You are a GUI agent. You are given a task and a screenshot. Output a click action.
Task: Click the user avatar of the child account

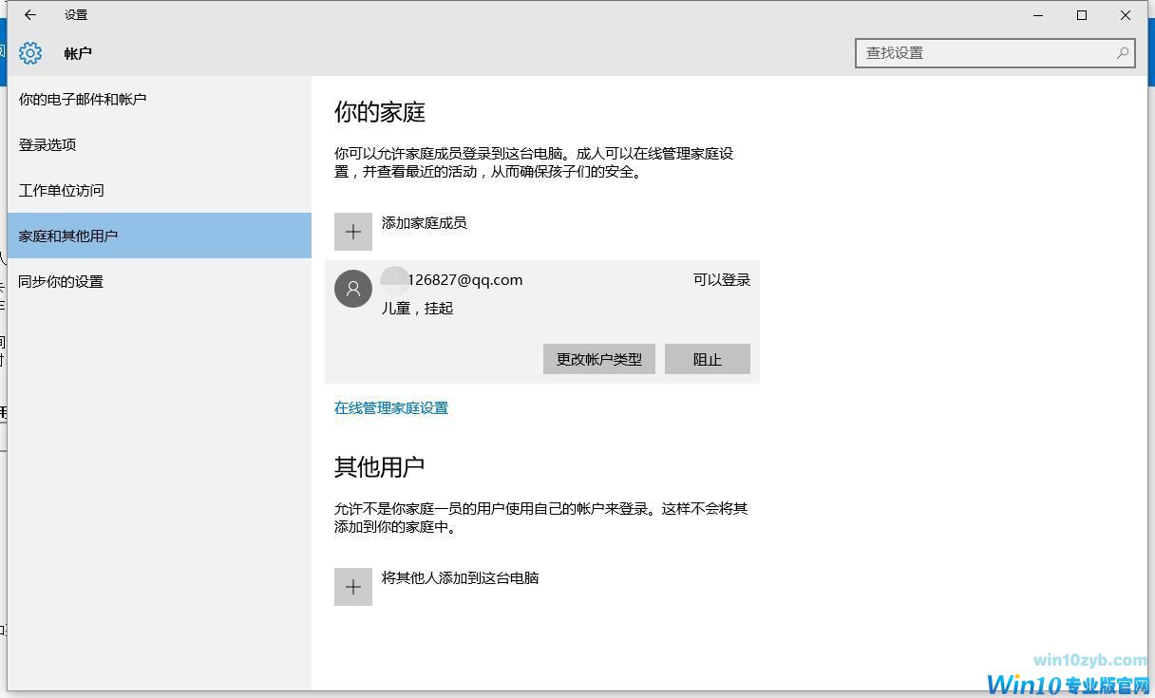point(353,289)
